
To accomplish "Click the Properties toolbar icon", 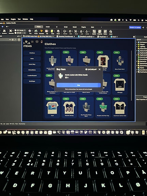I will coord(100,32).
